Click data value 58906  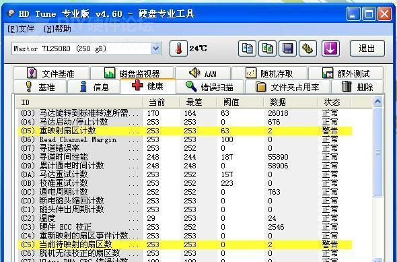pos(278,166)
